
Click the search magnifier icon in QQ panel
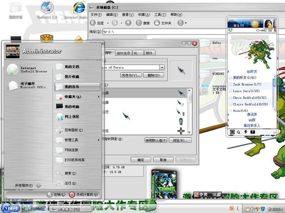(x=239, y=132)
